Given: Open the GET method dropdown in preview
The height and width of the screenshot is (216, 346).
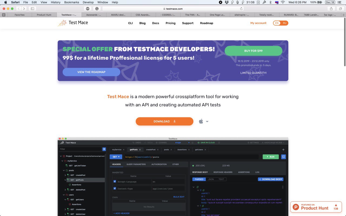Looking at the screenshot, I should pyautogui.click(x=116, y=157).
